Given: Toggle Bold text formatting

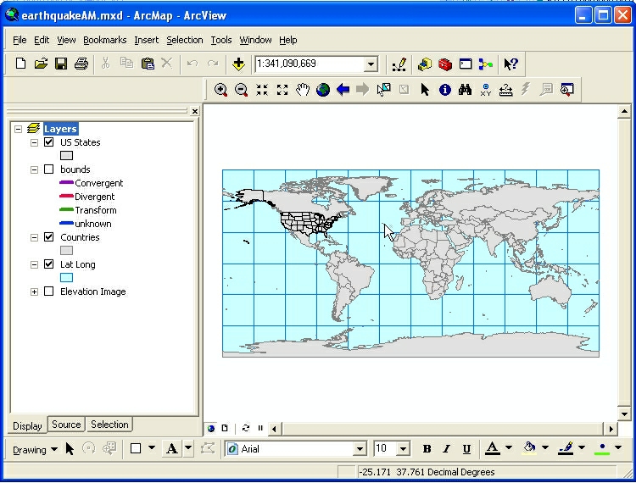Looking at the screenshot, I should tap(427, 449).
